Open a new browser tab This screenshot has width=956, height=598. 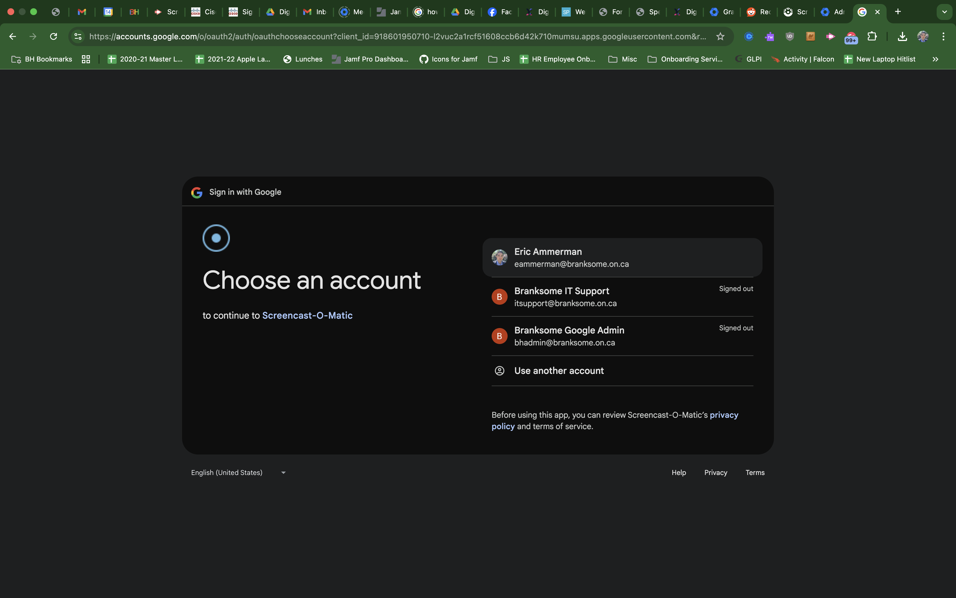898,11
